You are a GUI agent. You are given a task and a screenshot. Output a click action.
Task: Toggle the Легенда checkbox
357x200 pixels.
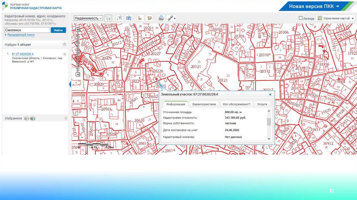point(301,18)
